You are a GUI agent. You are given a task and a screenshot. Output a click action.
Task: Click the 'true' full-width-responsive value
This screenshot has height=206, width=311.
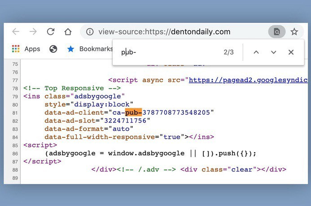coord(172,137)
